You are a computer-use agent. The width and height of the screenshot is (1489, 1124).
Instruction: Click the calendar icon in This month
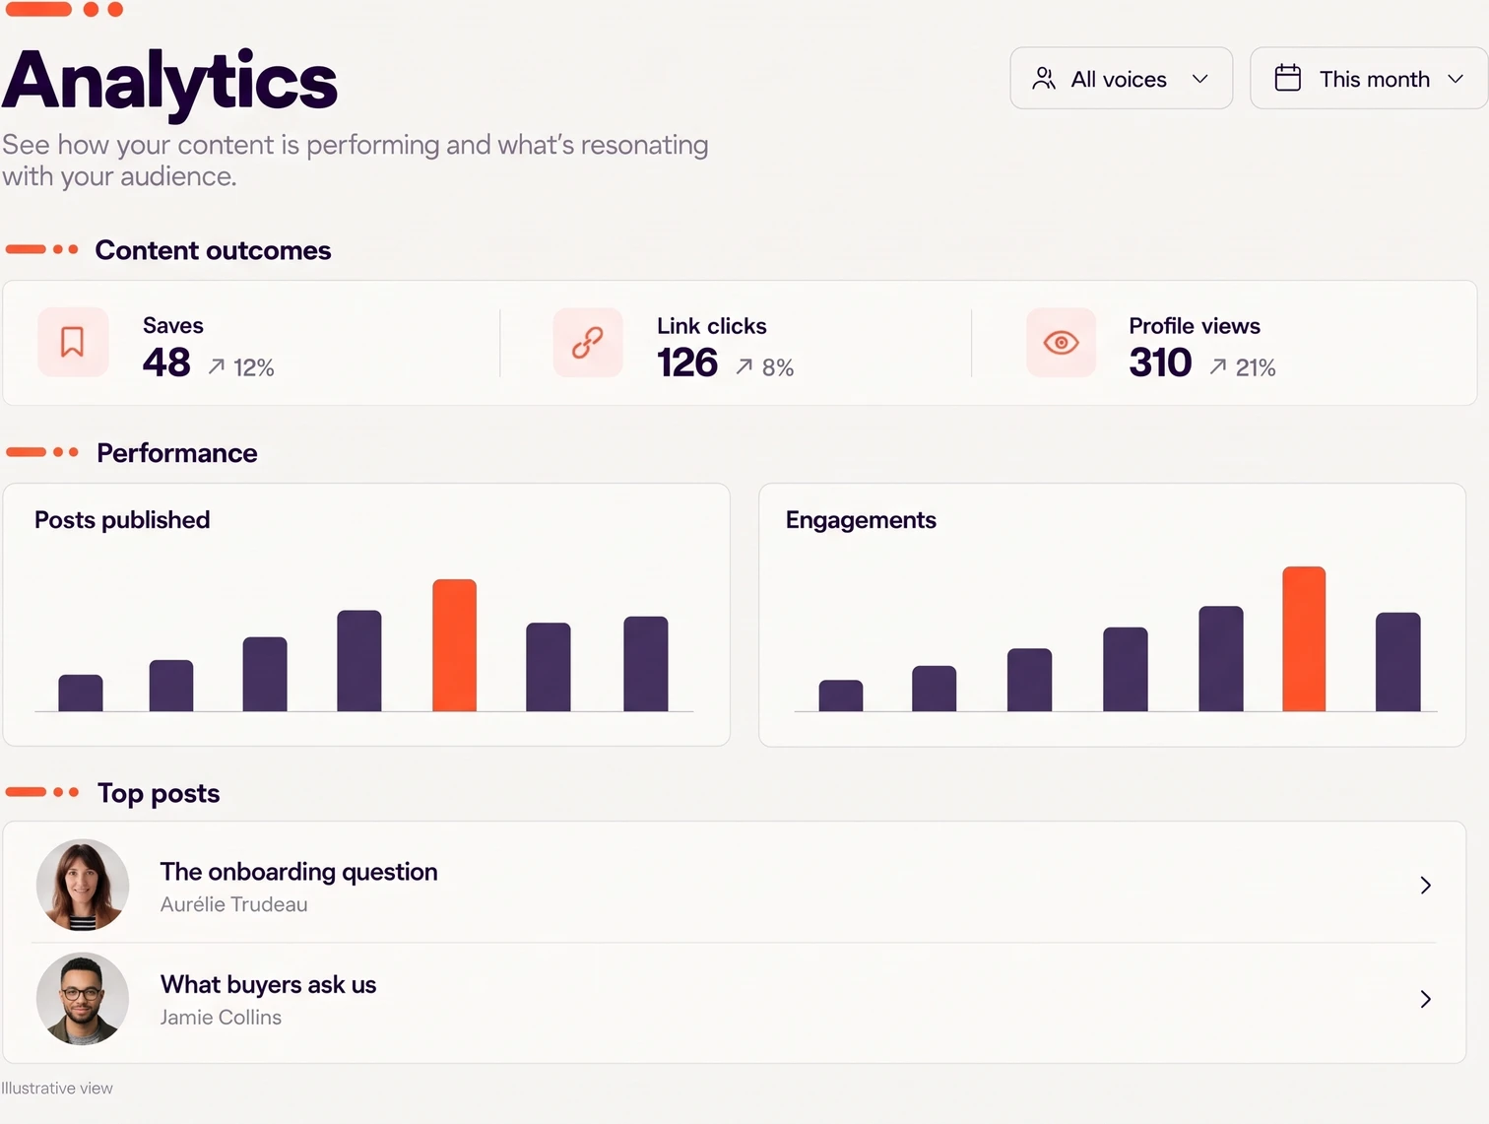[1287, 78]
